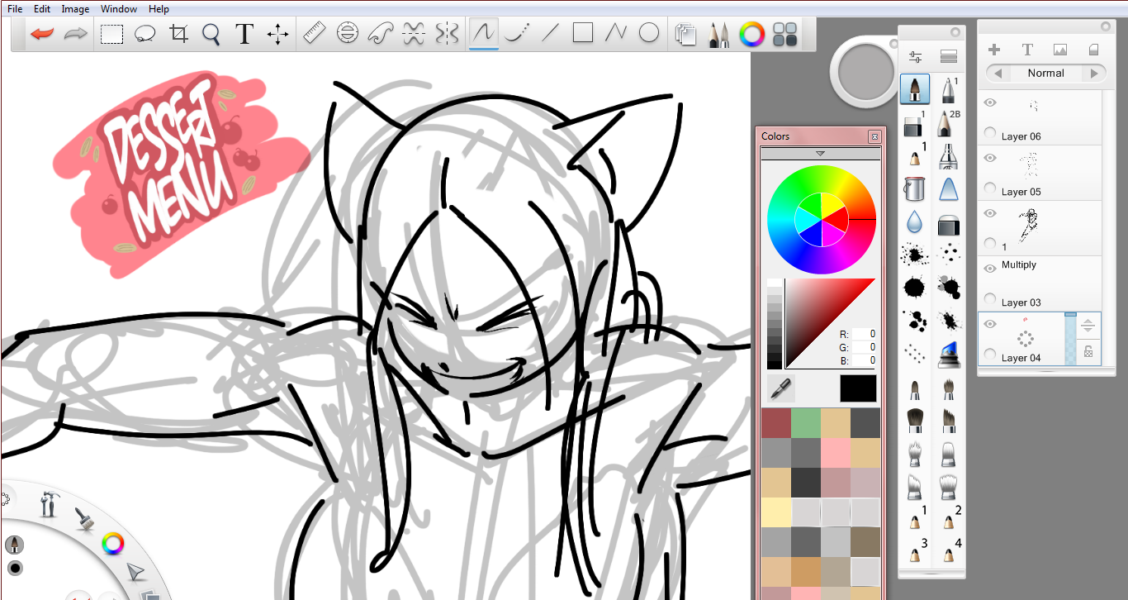Select the Rectangular Marquee selection tool

coord(112,34)
